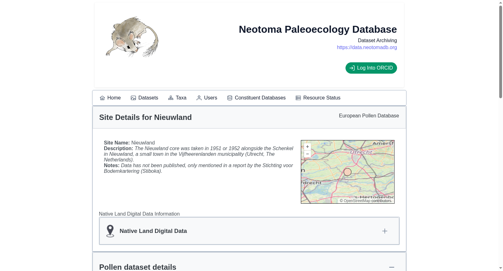Screen dimensions: 503x271
Task: Click the page vertical scrollbar thumb
Action: coord(501,52)
